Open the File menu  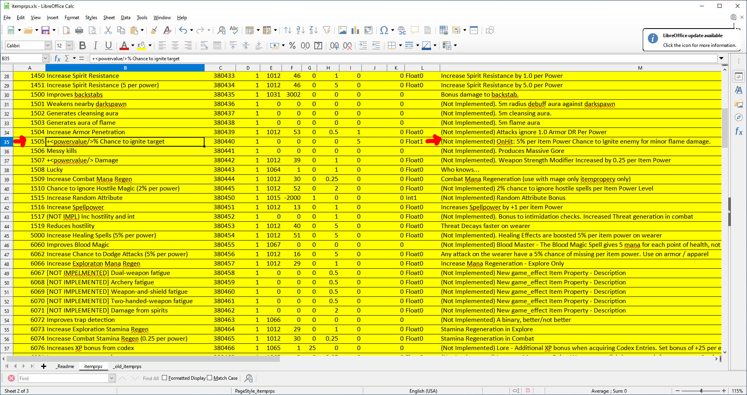tap(7, 18)
